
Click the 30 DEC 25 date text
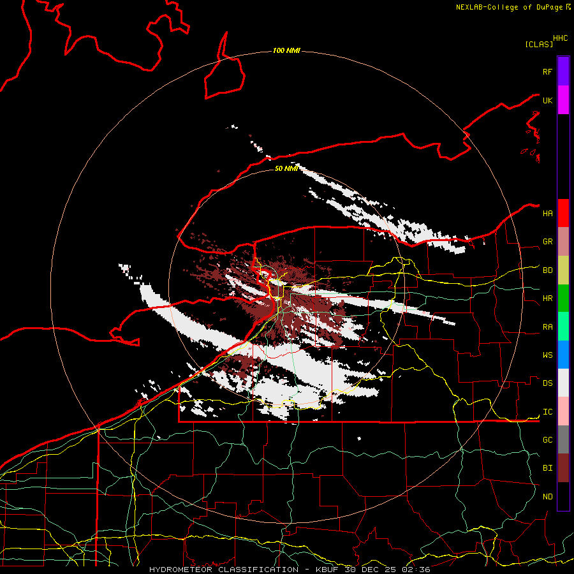click(x=371, y=570)
